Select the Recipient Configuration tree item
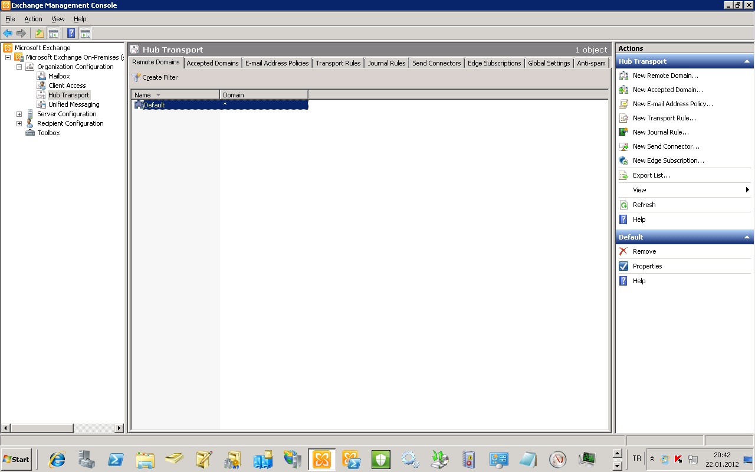755x472 pixels. coord(70,123)
